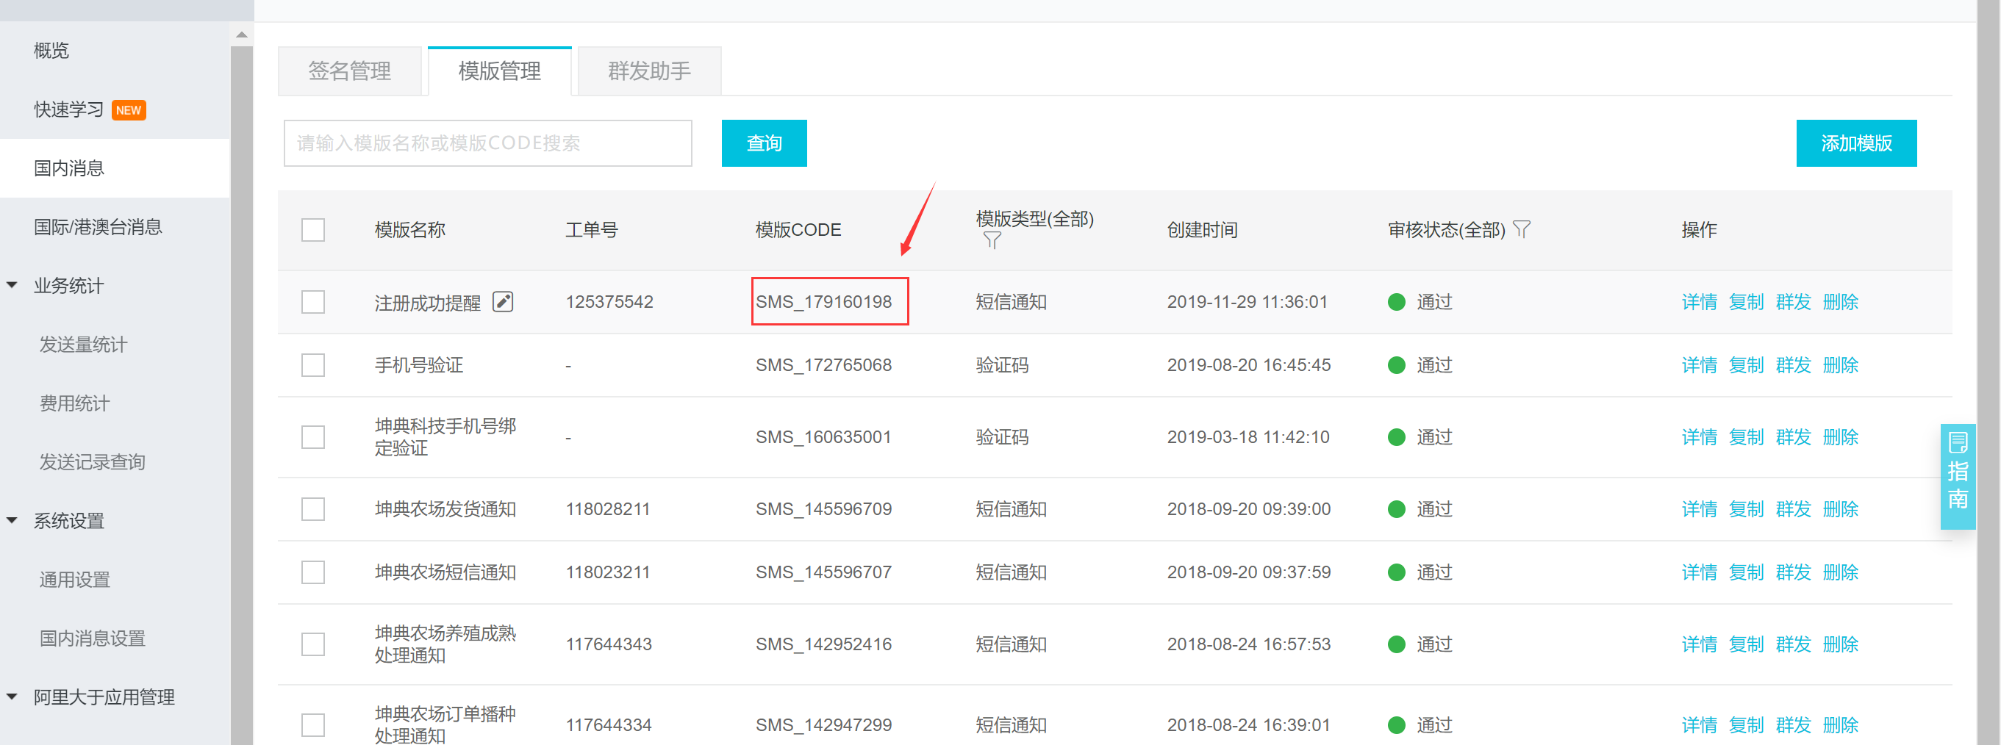
Task: Click creation time 2019-08-20 16:45:45
Action: pos(1248,364)
